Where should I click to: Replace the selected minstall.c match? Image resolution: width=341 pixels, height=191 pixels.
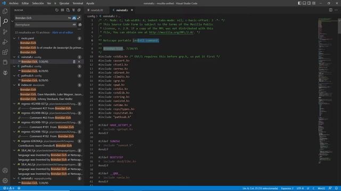coord(74,62)
